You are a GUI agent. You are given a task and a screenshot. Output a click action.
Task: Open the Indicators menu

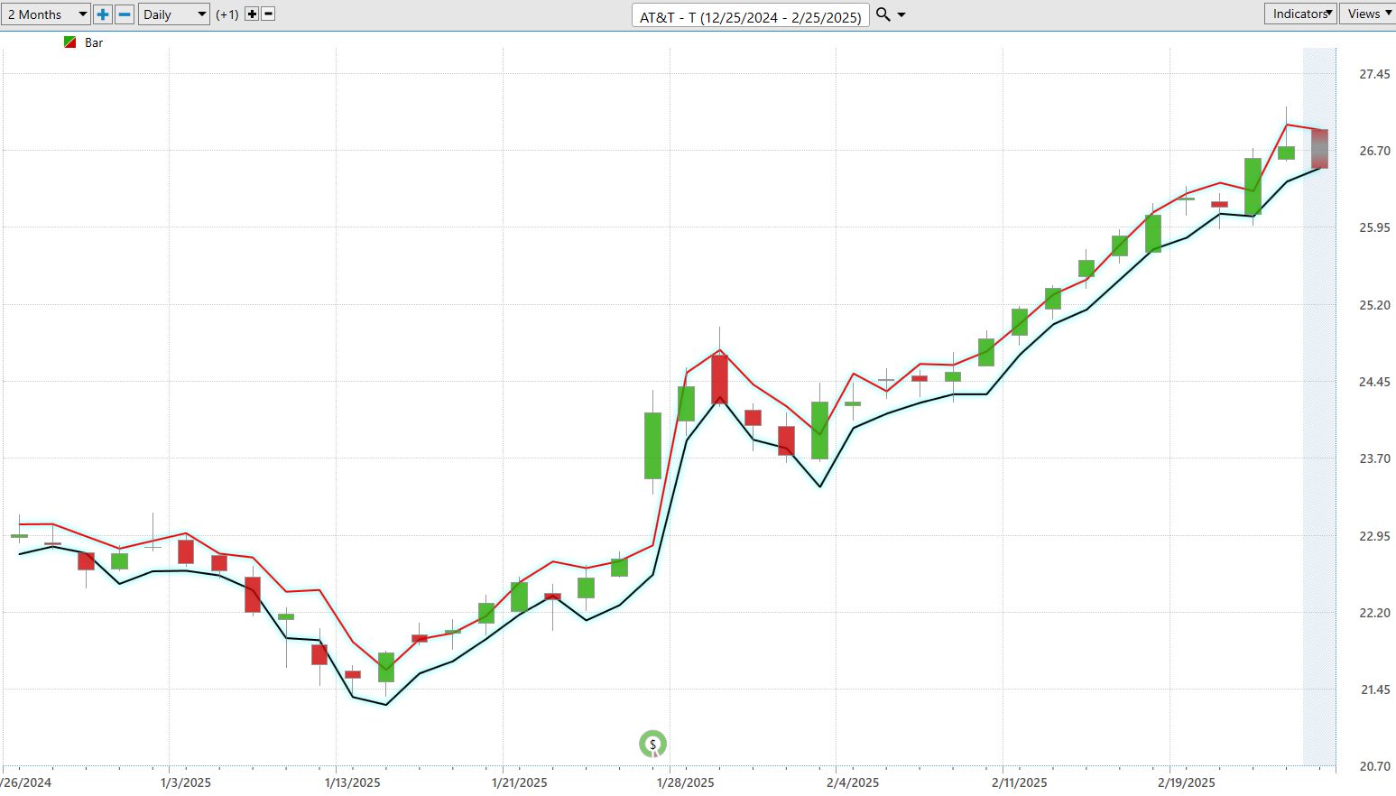(x=1300, y=14)
